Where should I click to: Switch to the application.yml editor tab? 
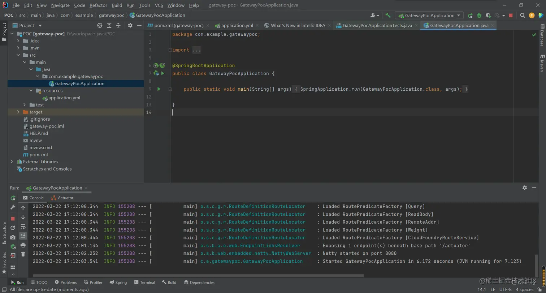tap(237, 25)
